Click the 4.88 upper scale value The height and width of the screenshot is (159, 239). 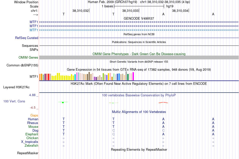tap(32, 95)
